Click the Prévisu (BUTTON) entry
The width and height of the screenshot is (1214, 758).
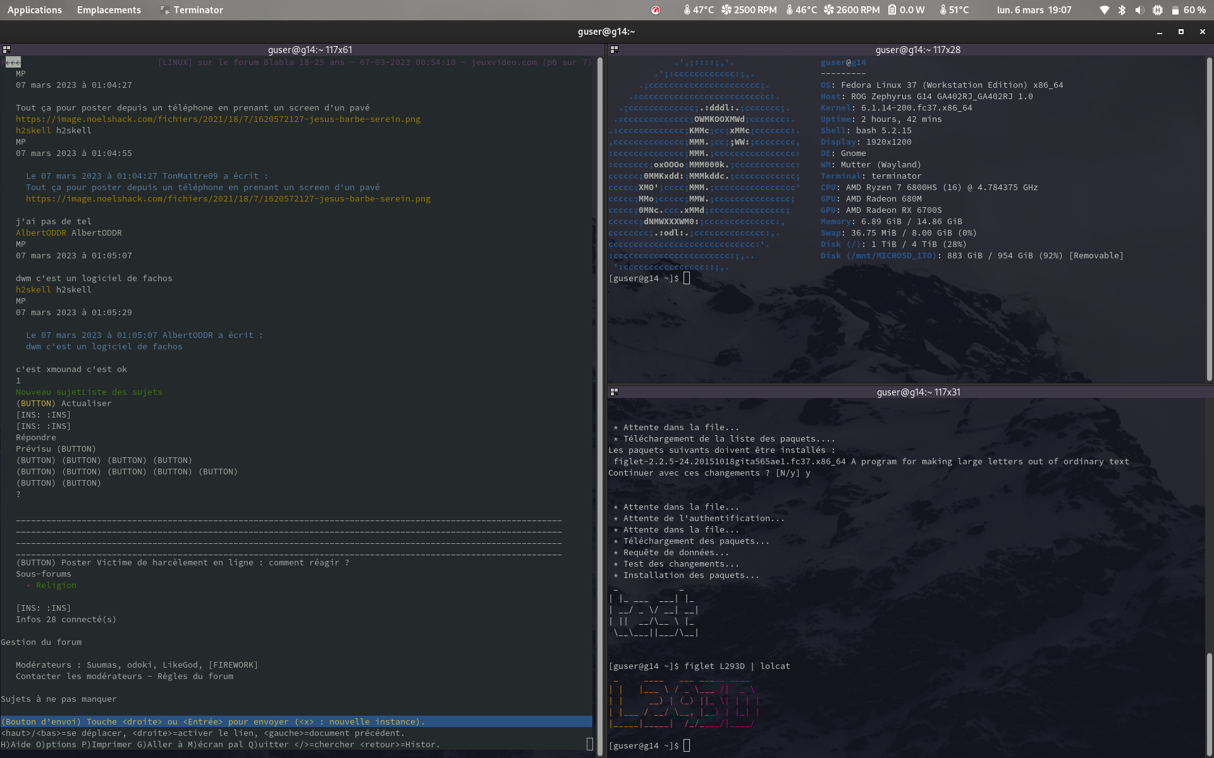click(56, 448)
